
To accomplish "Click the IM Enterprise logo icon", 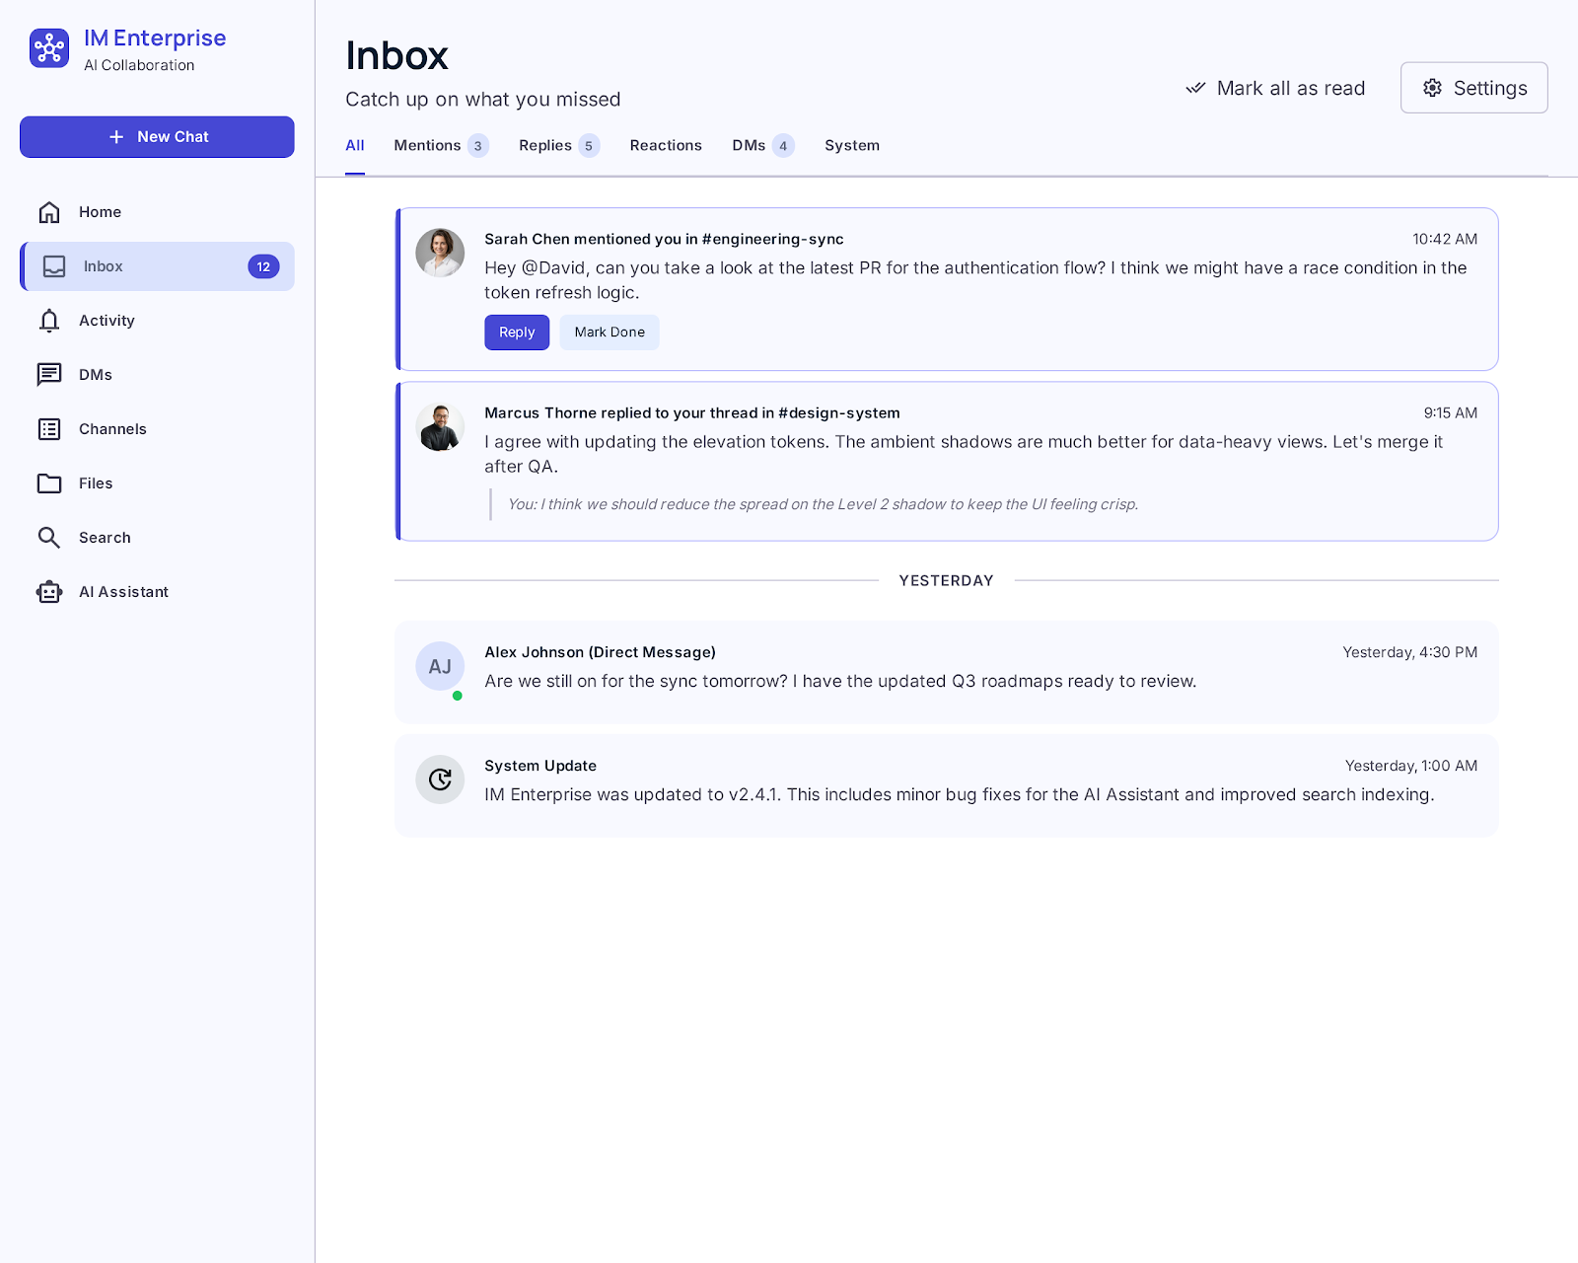I will tap(49, 48).
